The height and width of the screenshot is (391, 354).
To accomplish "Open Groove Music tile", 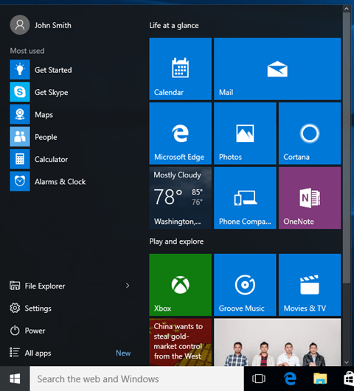I will [x=245, y=285].
